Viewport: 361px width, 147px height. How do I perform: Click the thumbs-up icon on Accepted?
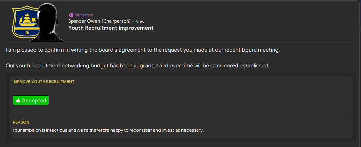click(18, 101)
